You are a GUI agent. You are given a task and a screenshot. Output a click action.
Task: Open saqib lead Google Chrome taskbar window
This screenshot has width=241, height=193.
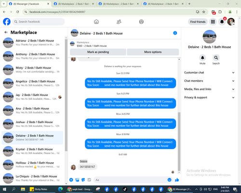pos(80,189)
